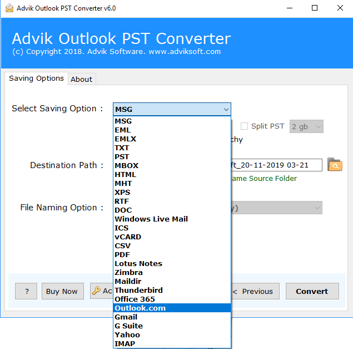The image size is (353, 349).
Task: Open help with the ? button
Action: pyautogui.click(x=26, y=291)
